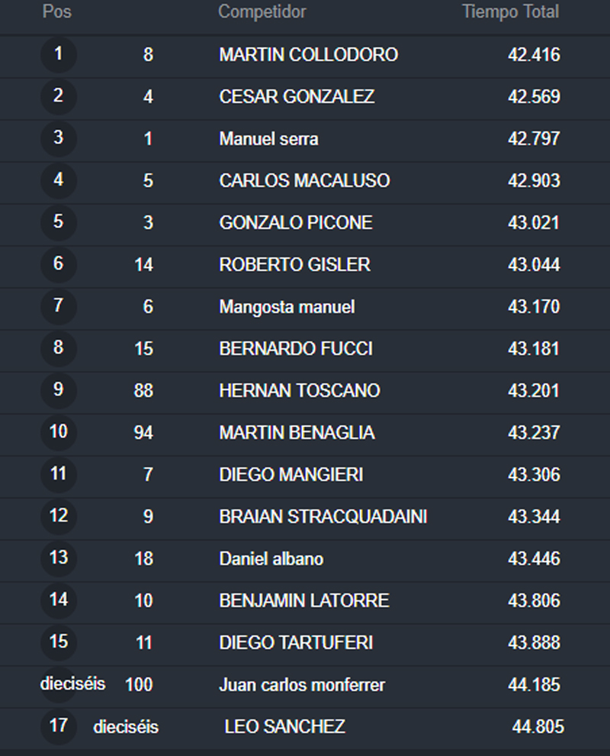Sort by the Competidor column header
The height and width of the screenshot is (756, 610).
[x=262, y=11]
